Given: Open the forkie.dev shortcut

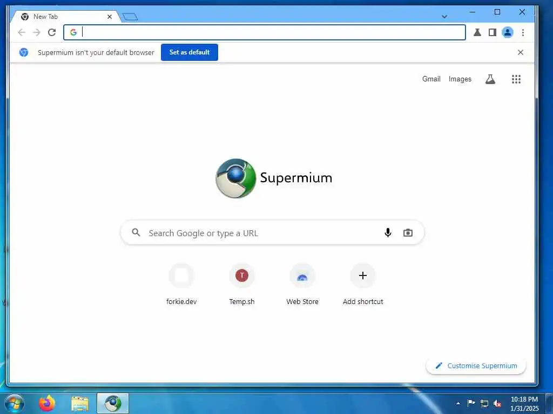Looking at the screenshot, I should tap(181, 285).
